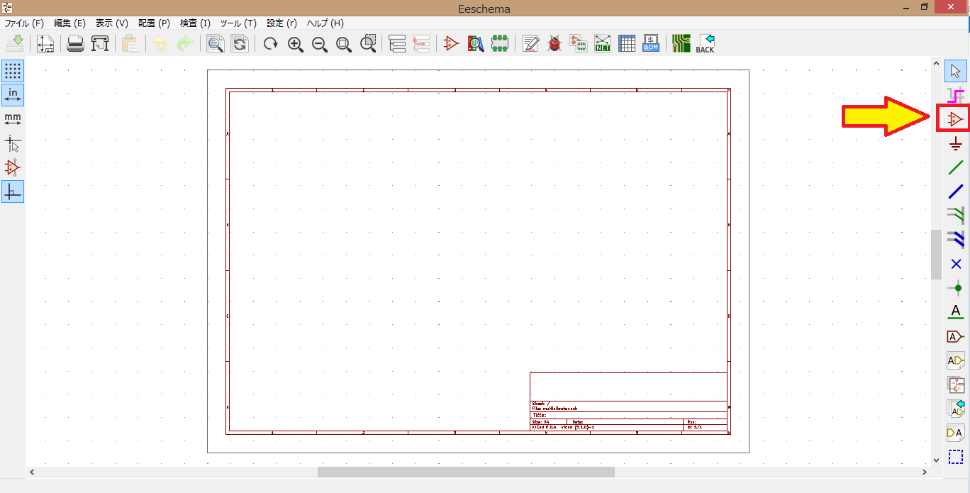Select the place junction tool
Viewport: 970px width, 493px height.
(956, 288)
